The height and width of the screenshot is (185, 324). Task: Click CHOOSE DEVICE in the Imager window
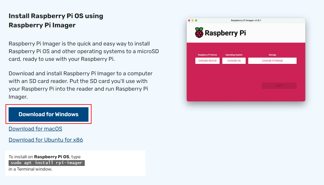(x=208, y=61)
